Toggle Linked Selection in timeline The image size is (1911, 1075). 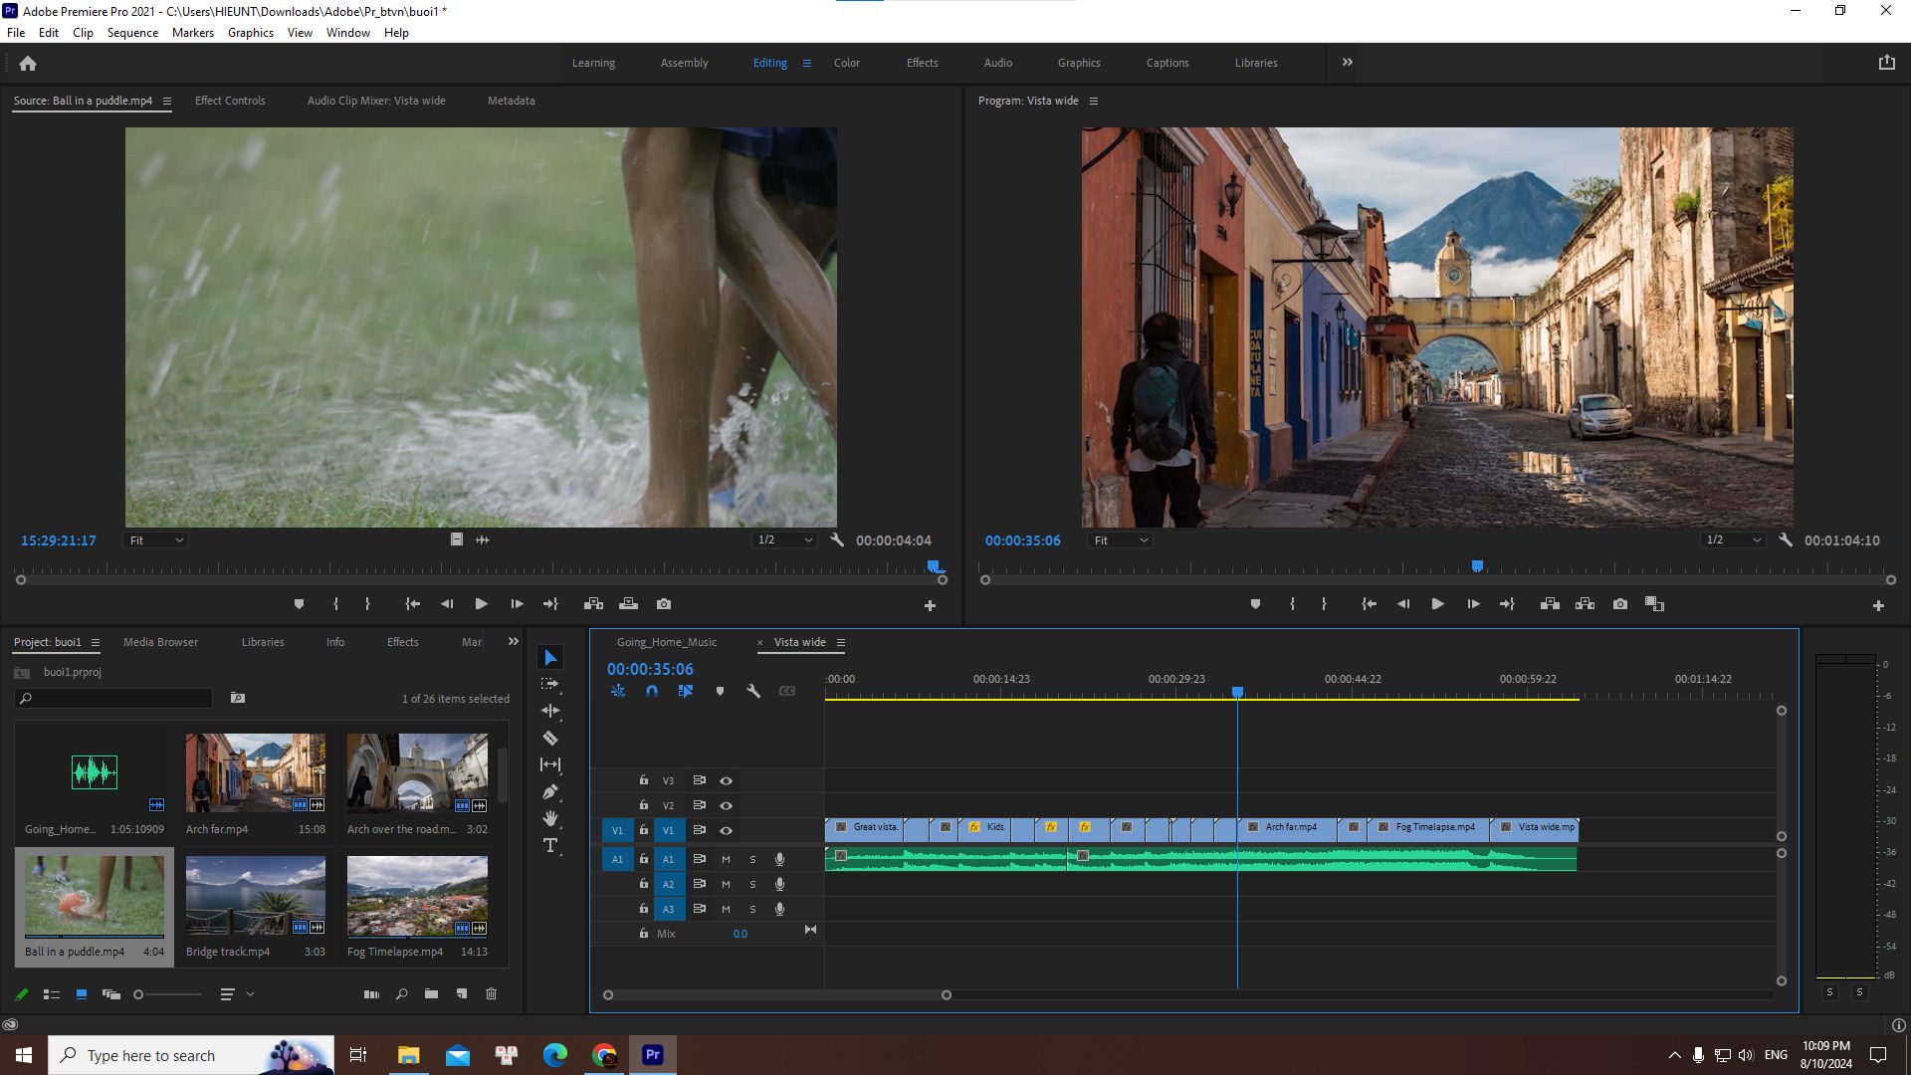pyautogui.click(x=686, y=691)
